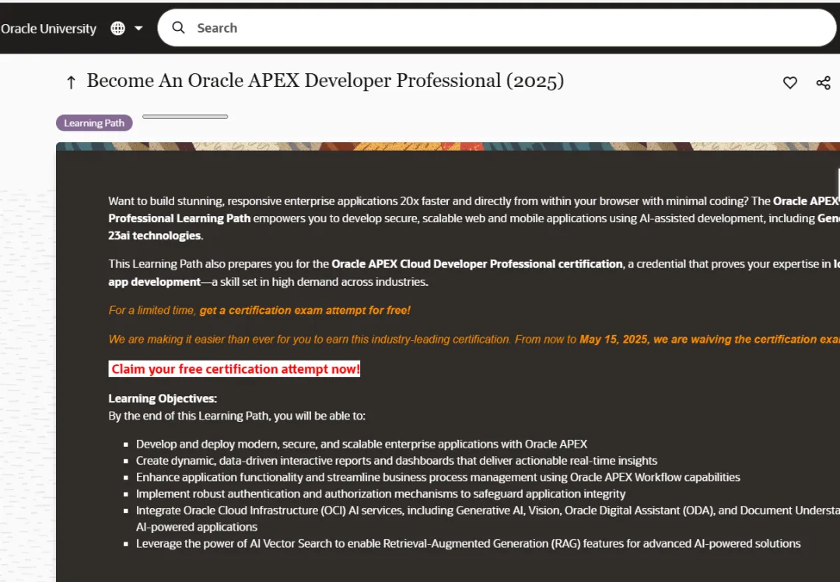Click the Learning Path badge

click(94, 123)
